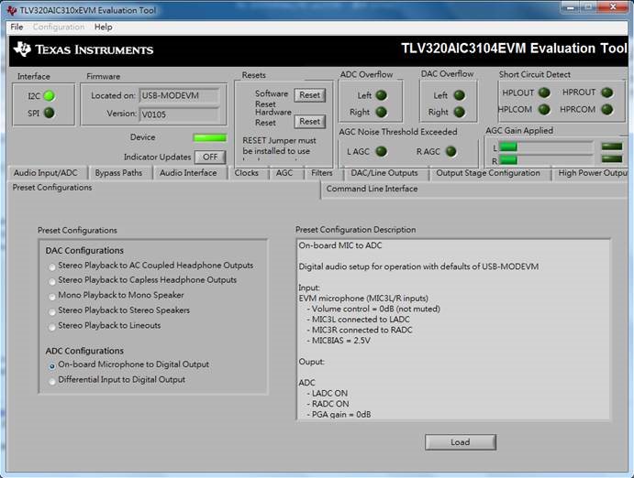Open the Help menu
Screen dimensions: 634x478
click(103, 27)
